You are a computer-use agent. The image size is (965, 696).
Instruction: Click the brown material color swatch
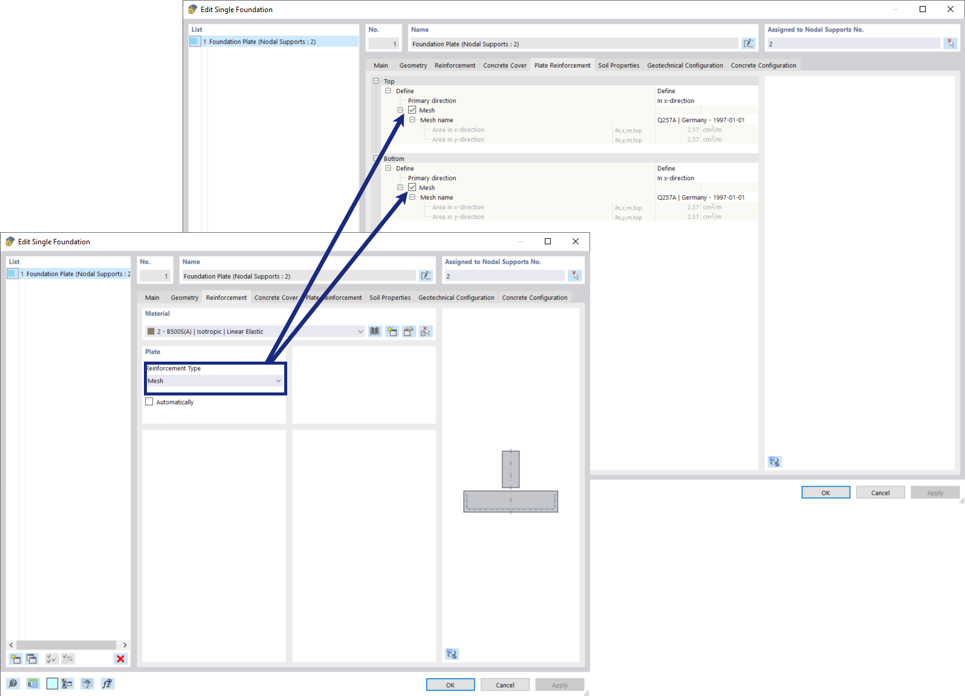(x=151, y=331)
